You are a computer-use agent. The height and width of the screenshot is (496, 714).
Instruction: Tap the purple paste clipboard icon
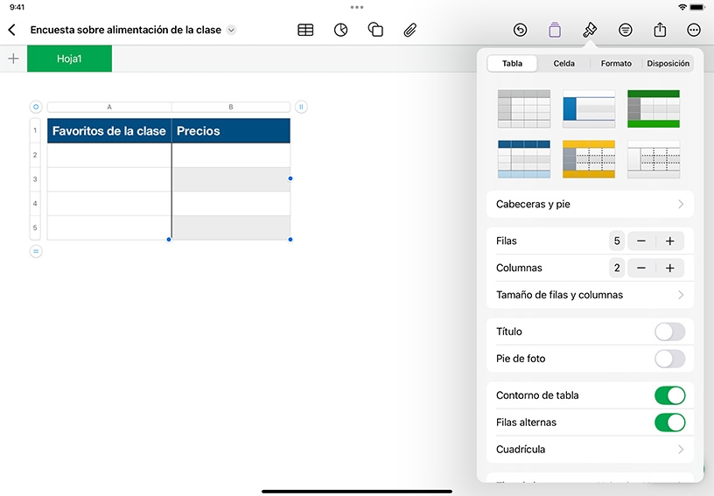(x=555, y=30)
